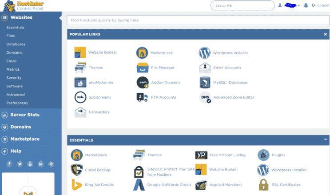Open the phpMyAdmin text link
The image size is (330, 195).
[101, 82]
